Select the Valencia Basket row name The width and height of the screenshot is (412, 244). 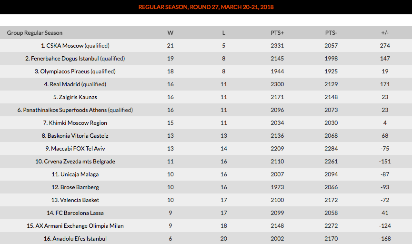coord(75,200)
